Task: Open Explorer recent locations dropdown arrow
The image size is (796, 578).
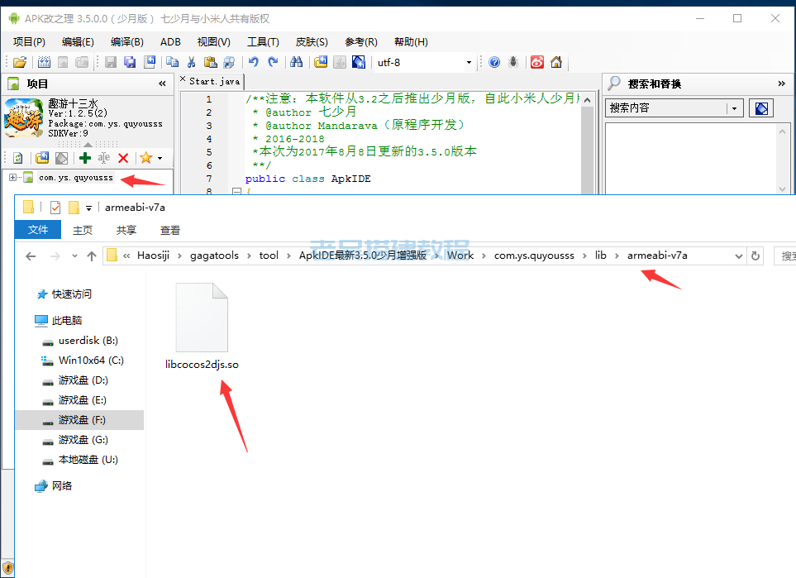Action: tap(74, 256)
